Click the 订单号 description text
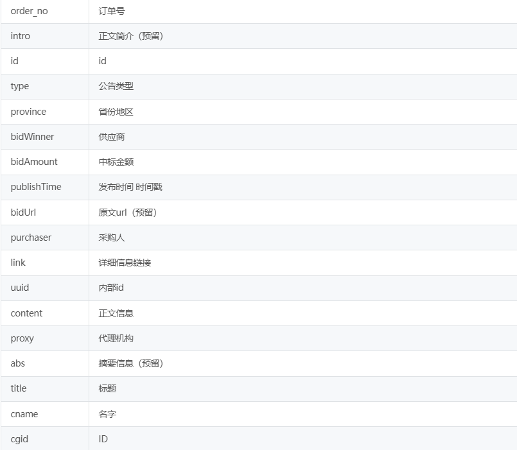 click(x=112, y=11)
